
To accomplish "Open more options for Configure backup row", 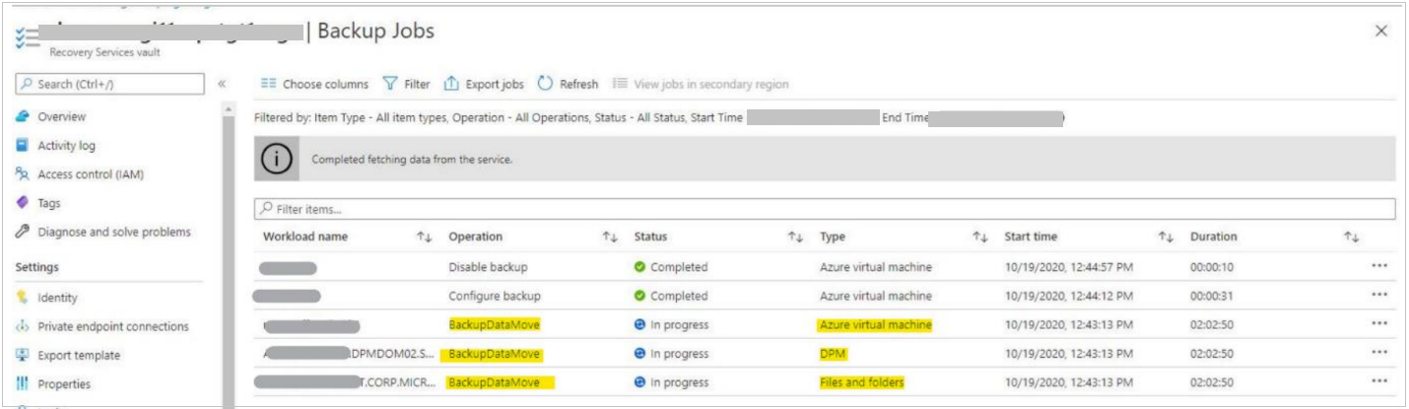I will [1379, 296].
